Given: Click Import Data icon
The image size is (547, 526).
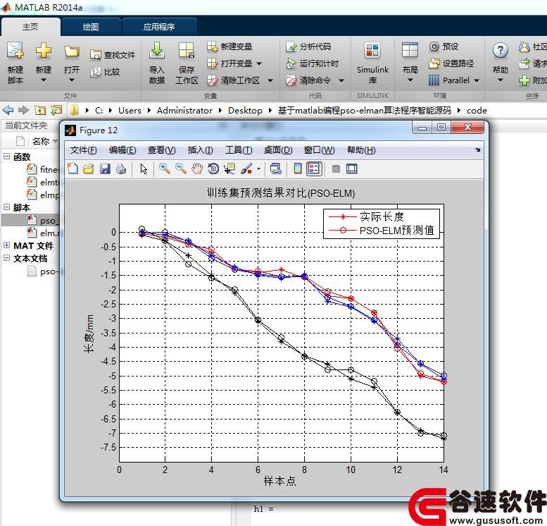Looking at the screenshot, I should (x=156, y=51).
